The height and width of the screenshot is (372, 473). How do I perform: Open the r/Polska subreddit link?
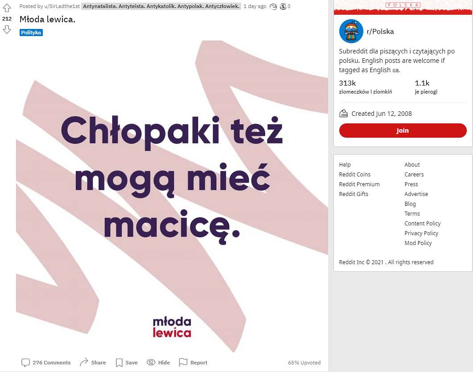click(x=380, y=31)
